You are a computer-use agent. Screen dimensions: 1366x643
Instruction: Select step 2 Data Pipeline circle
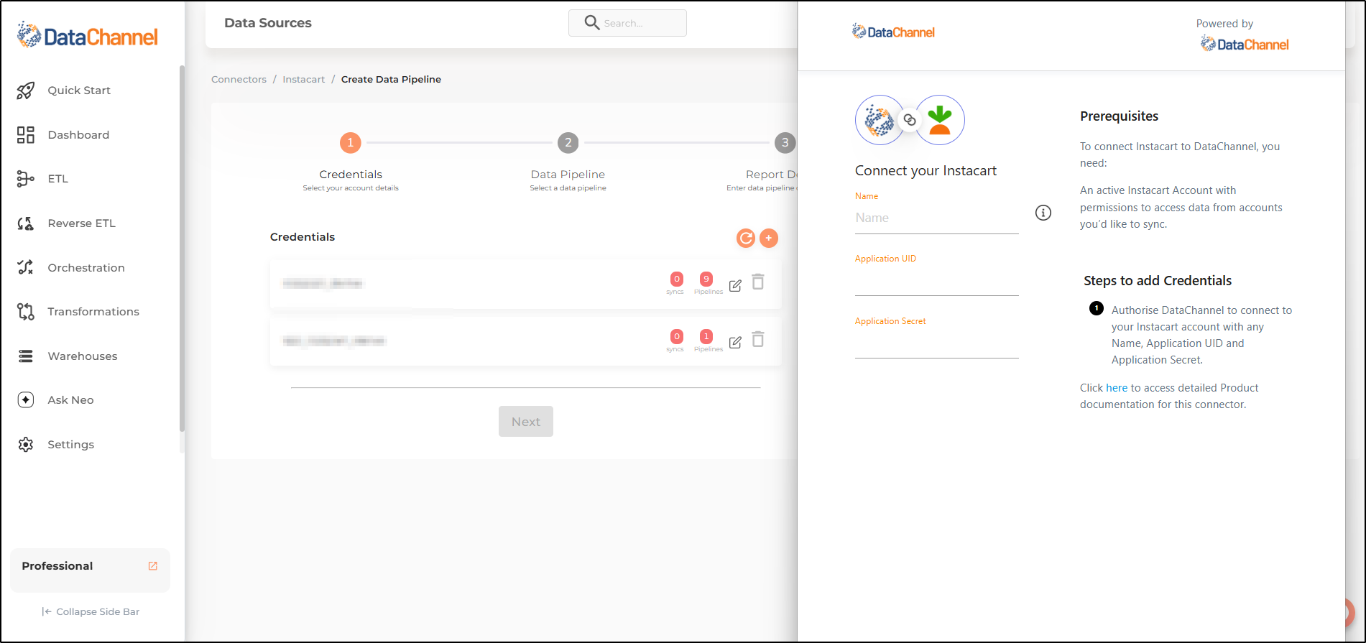coord(568,142)
